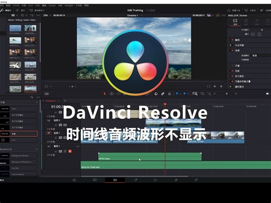The width and height of the screenshot is (271, 203).
Task: Go to the Edit page tab
Action: (115, 180)
